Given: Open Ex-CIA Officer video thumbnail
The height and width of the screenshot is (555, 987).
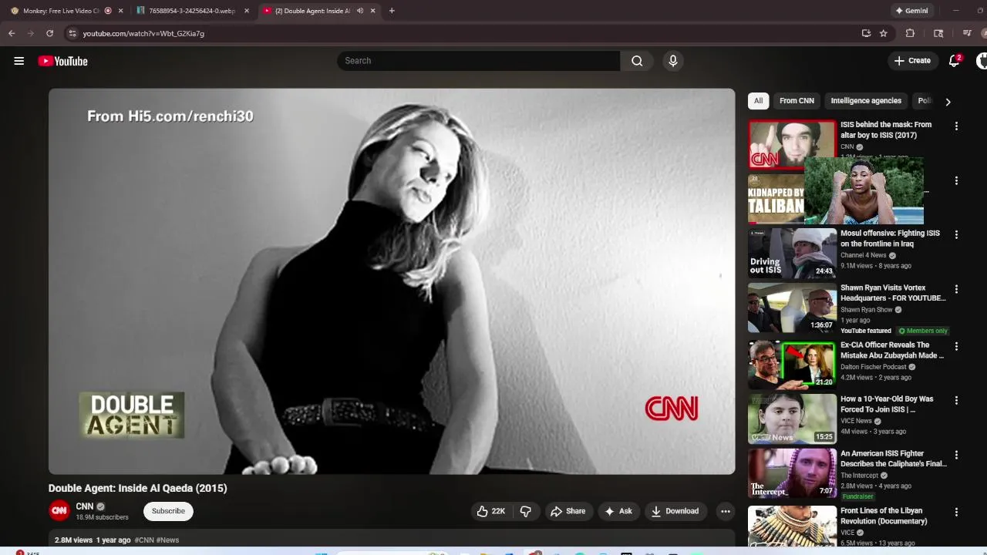Looking at the screenshot, I should pyautogui.click(x=792, y=365).
